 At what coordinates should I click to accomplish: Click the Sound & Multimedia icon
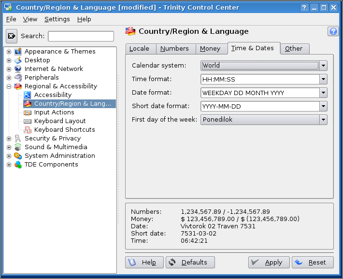(18, 147)
